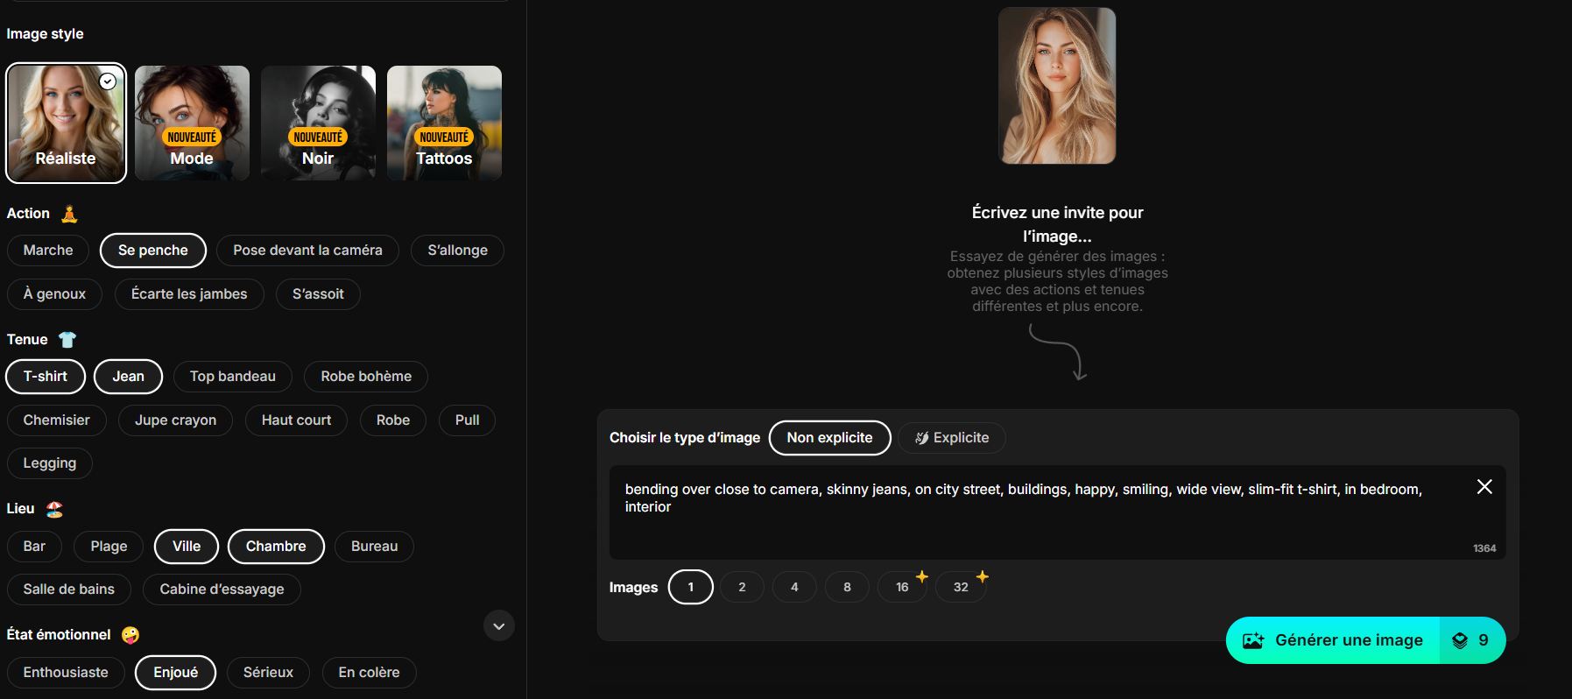Screen dimensions: 1572x699
Task: Deselect the Se penche action
Action: (153, 251)
